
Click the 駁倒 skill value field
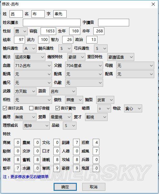(x=17, y=151)
